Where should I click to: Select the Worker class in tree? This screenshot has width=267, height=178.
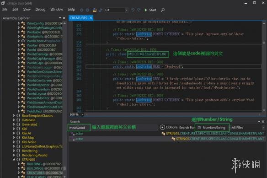tap(42, 45)
